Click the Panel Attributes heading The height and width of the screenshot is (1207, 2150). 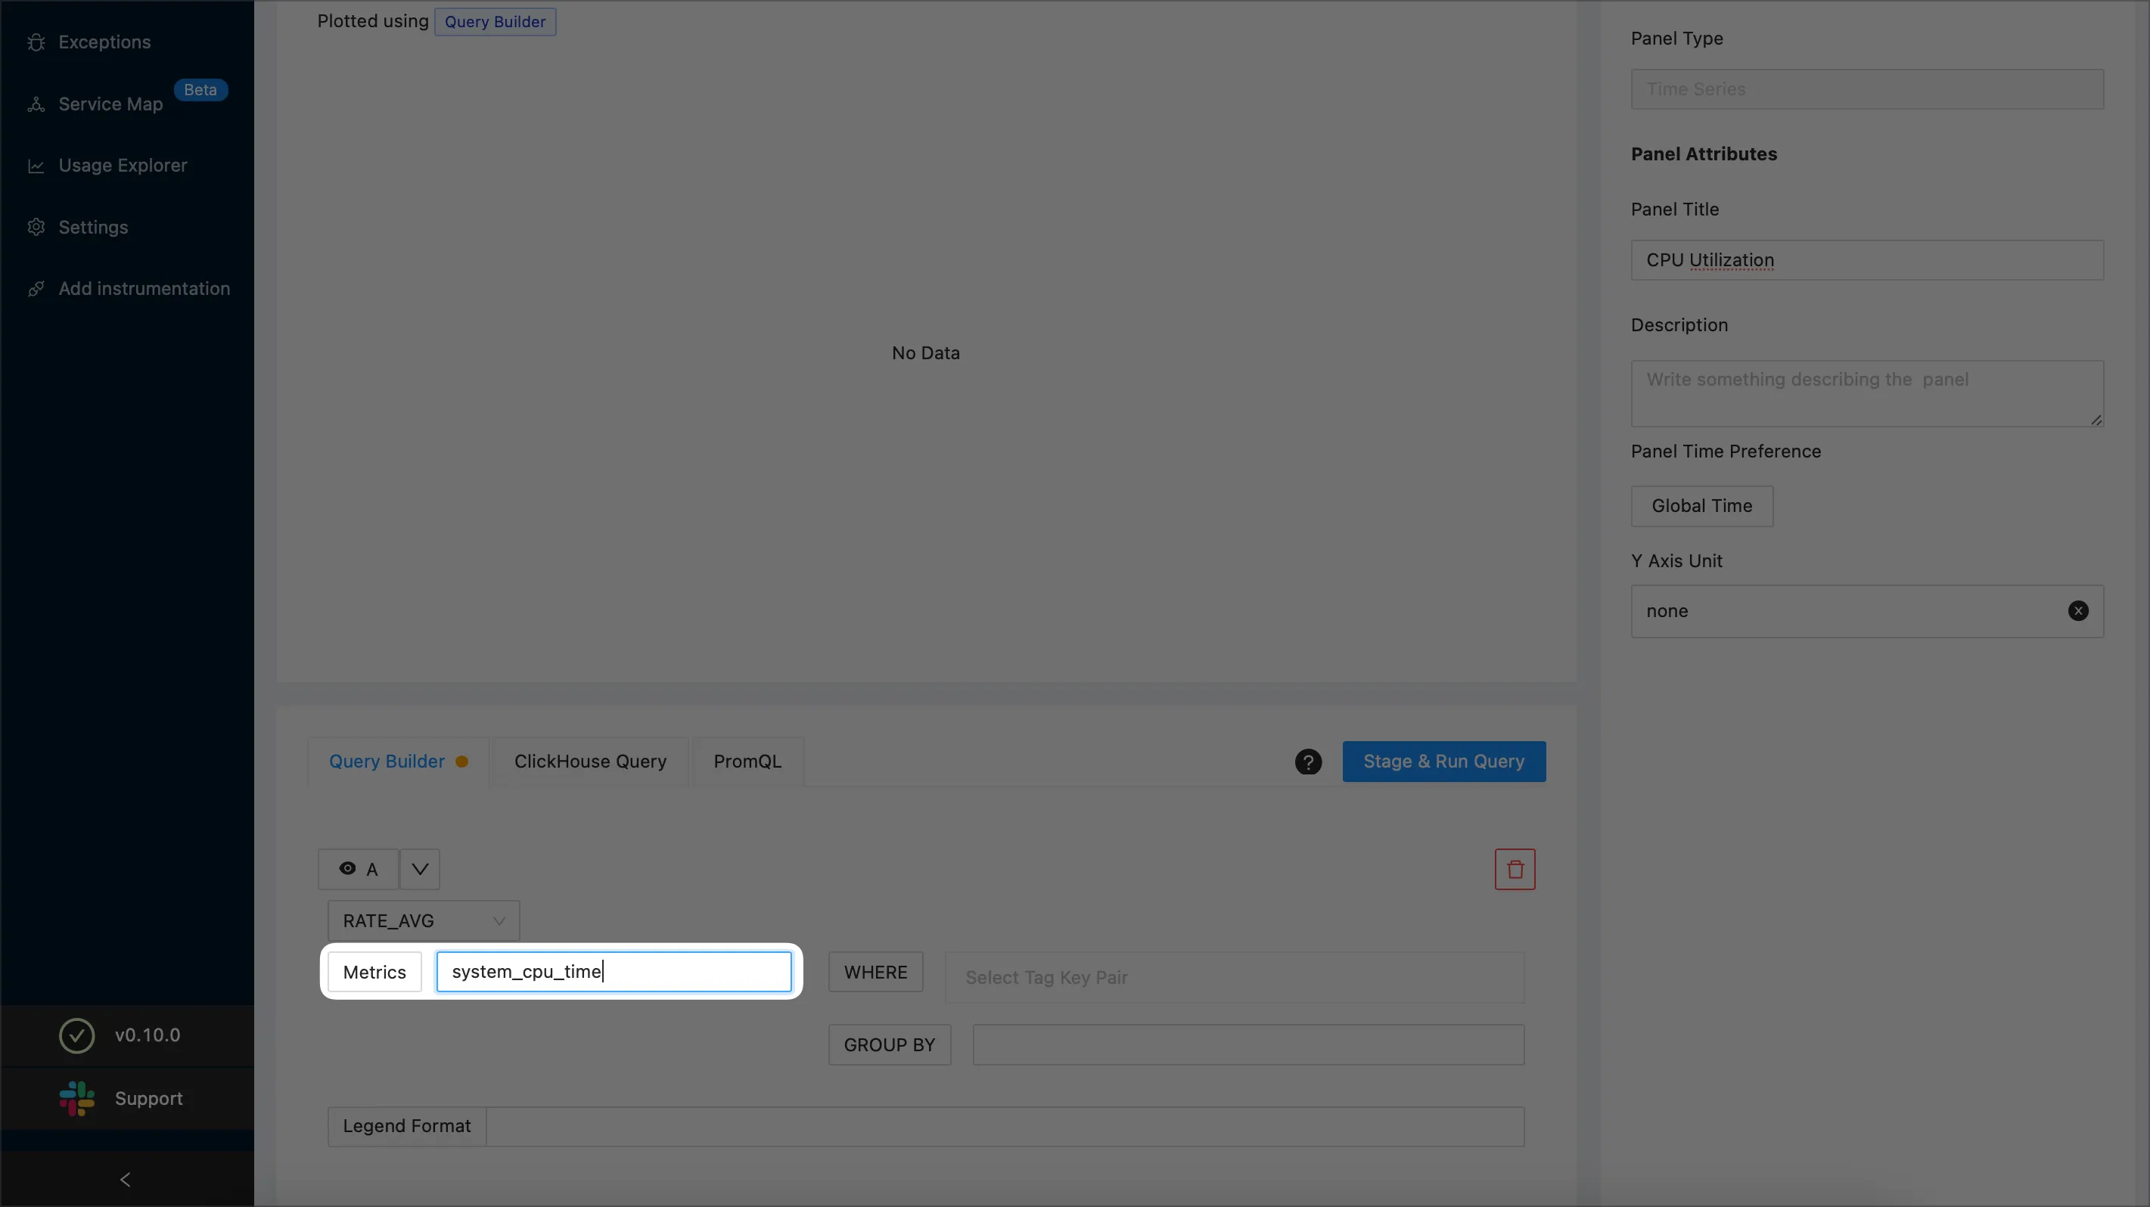pyautogui.click(x=1704, y=154)
